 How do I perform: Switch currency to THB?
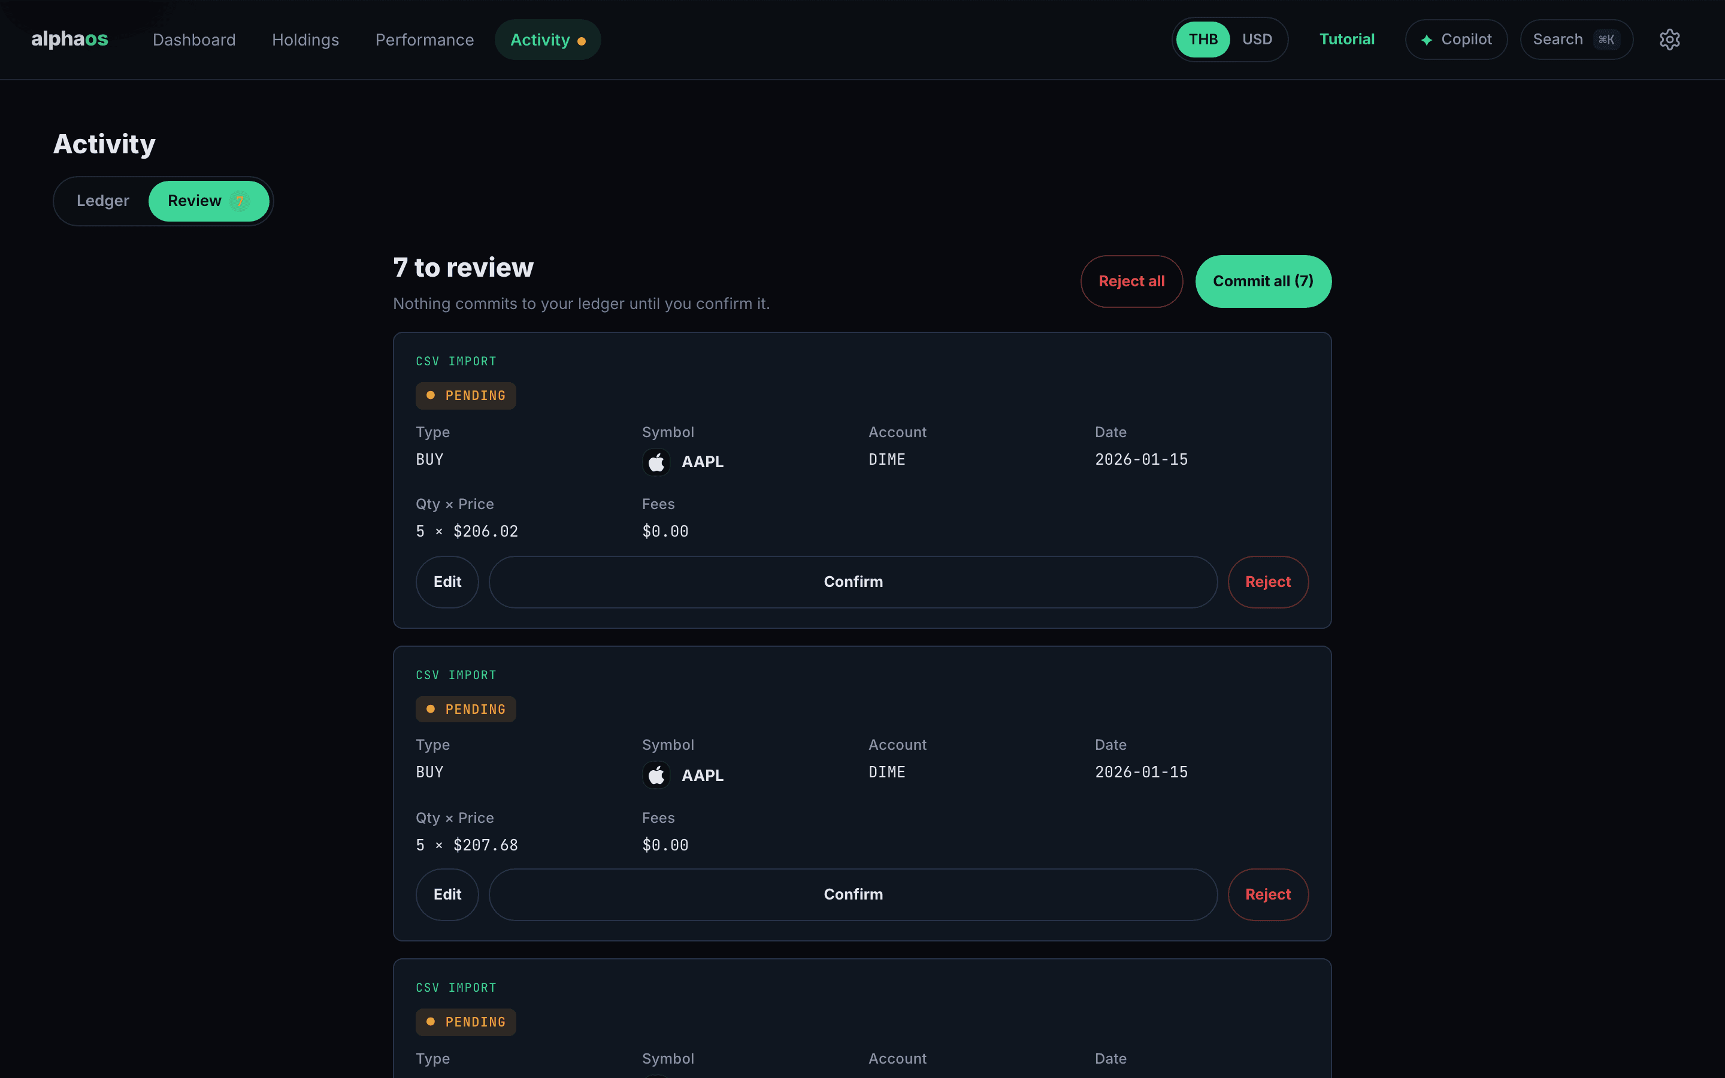point(1203,39)
